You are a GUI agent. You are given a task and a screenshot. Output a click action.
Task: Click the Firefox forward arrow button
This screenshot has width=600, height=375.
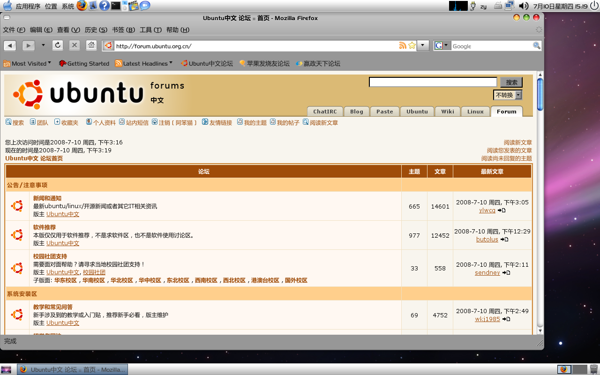coord(29,45)
